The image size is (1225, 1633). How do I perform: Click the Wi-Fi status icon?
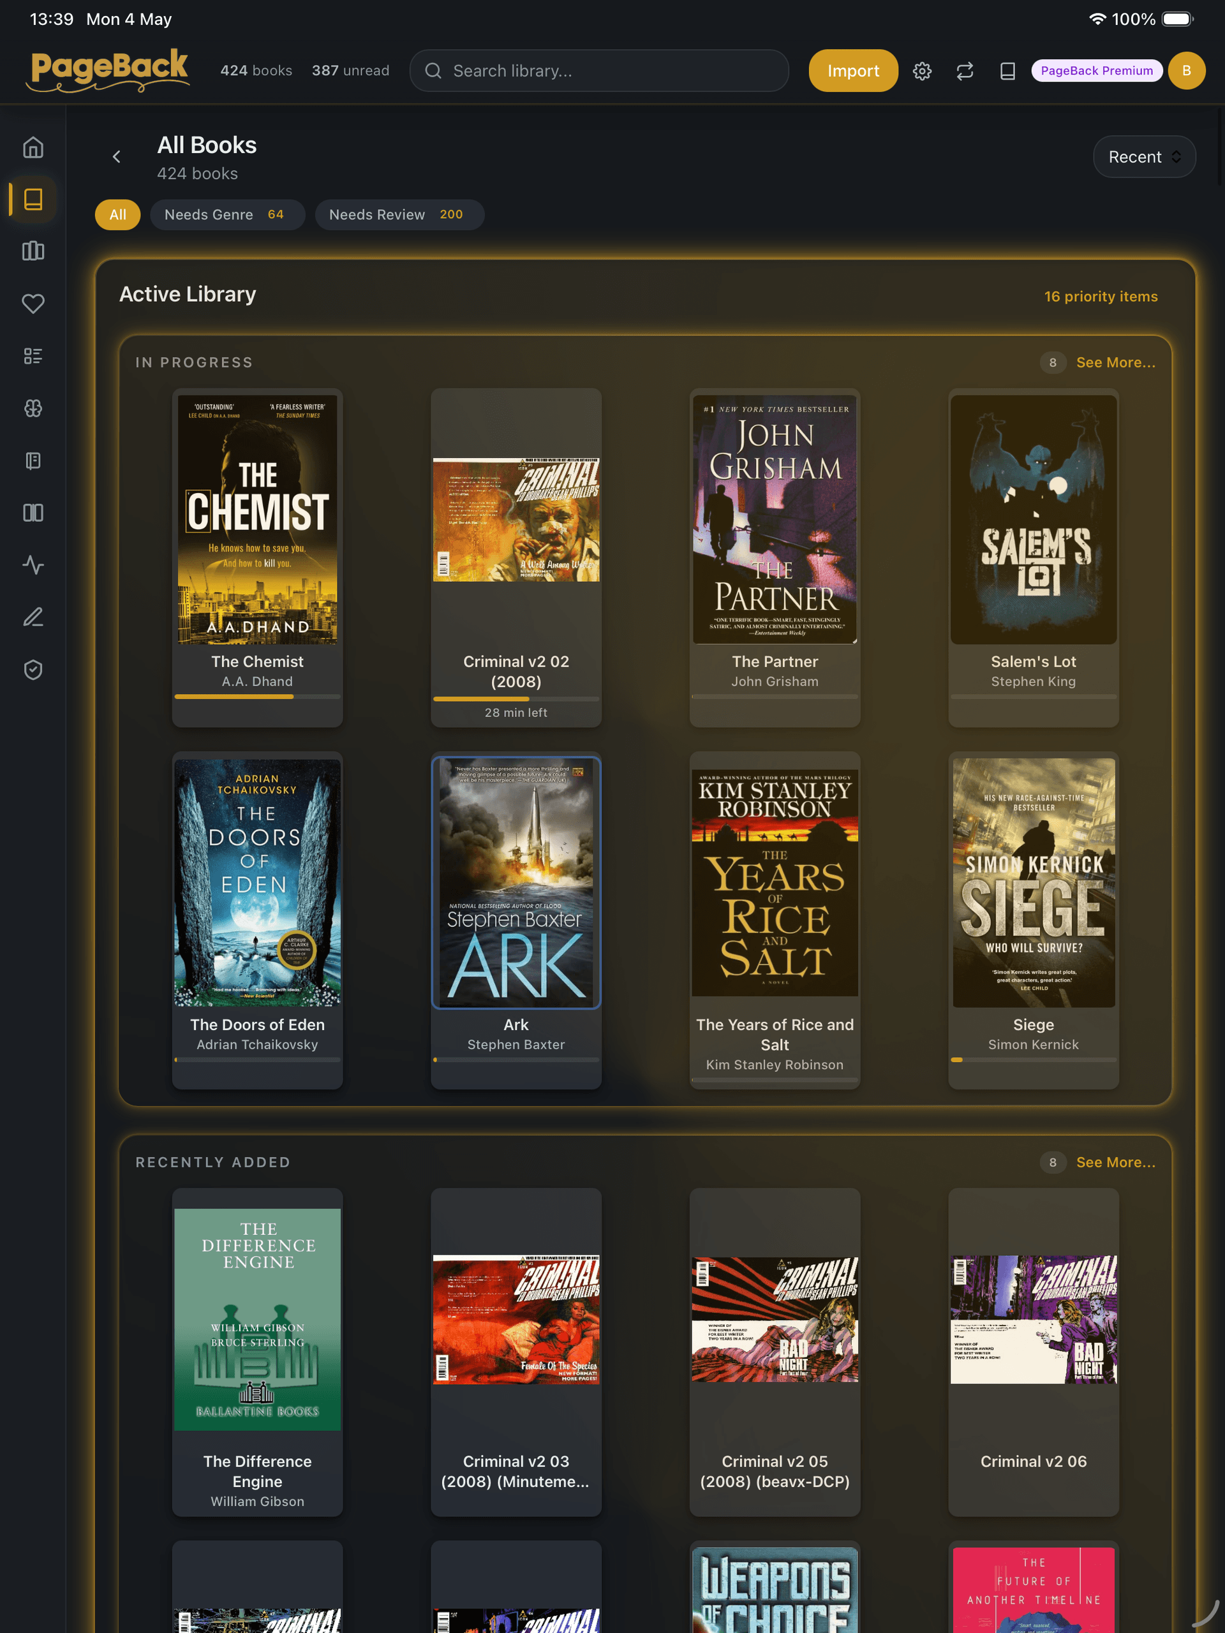1097,19
